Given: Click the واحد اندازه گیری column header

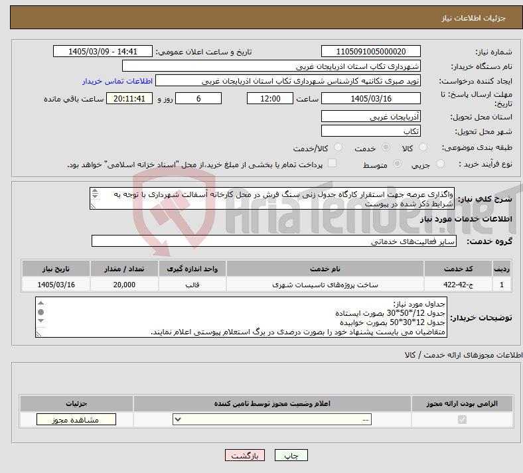Looking at the screenshot, I should [192, 269].
